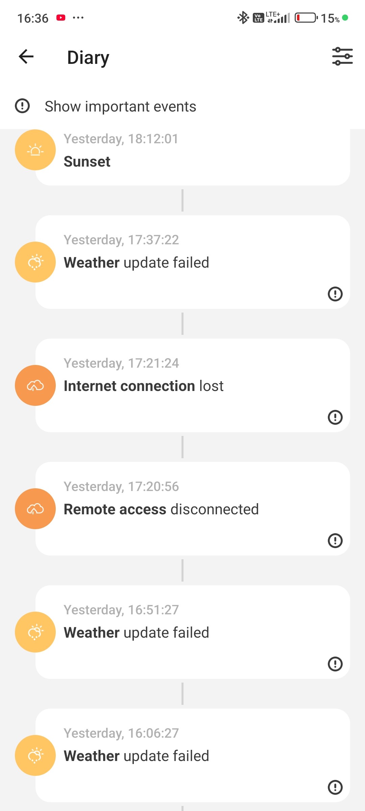Open the diary filter settings icon
The width and height of the screenshot is (365, 811).
[x=342, y=56]
